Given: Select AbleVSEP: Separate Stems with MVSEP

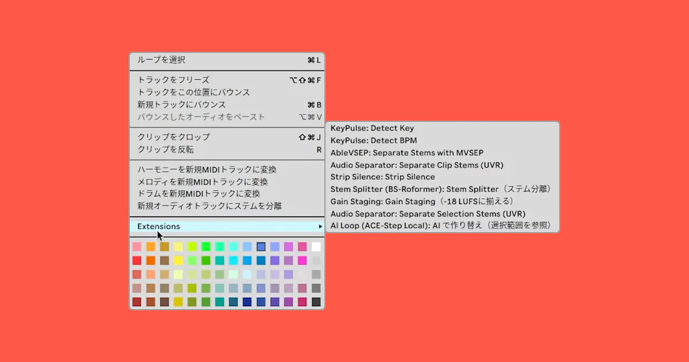Looking at the screenshot, I should [442, 152].
